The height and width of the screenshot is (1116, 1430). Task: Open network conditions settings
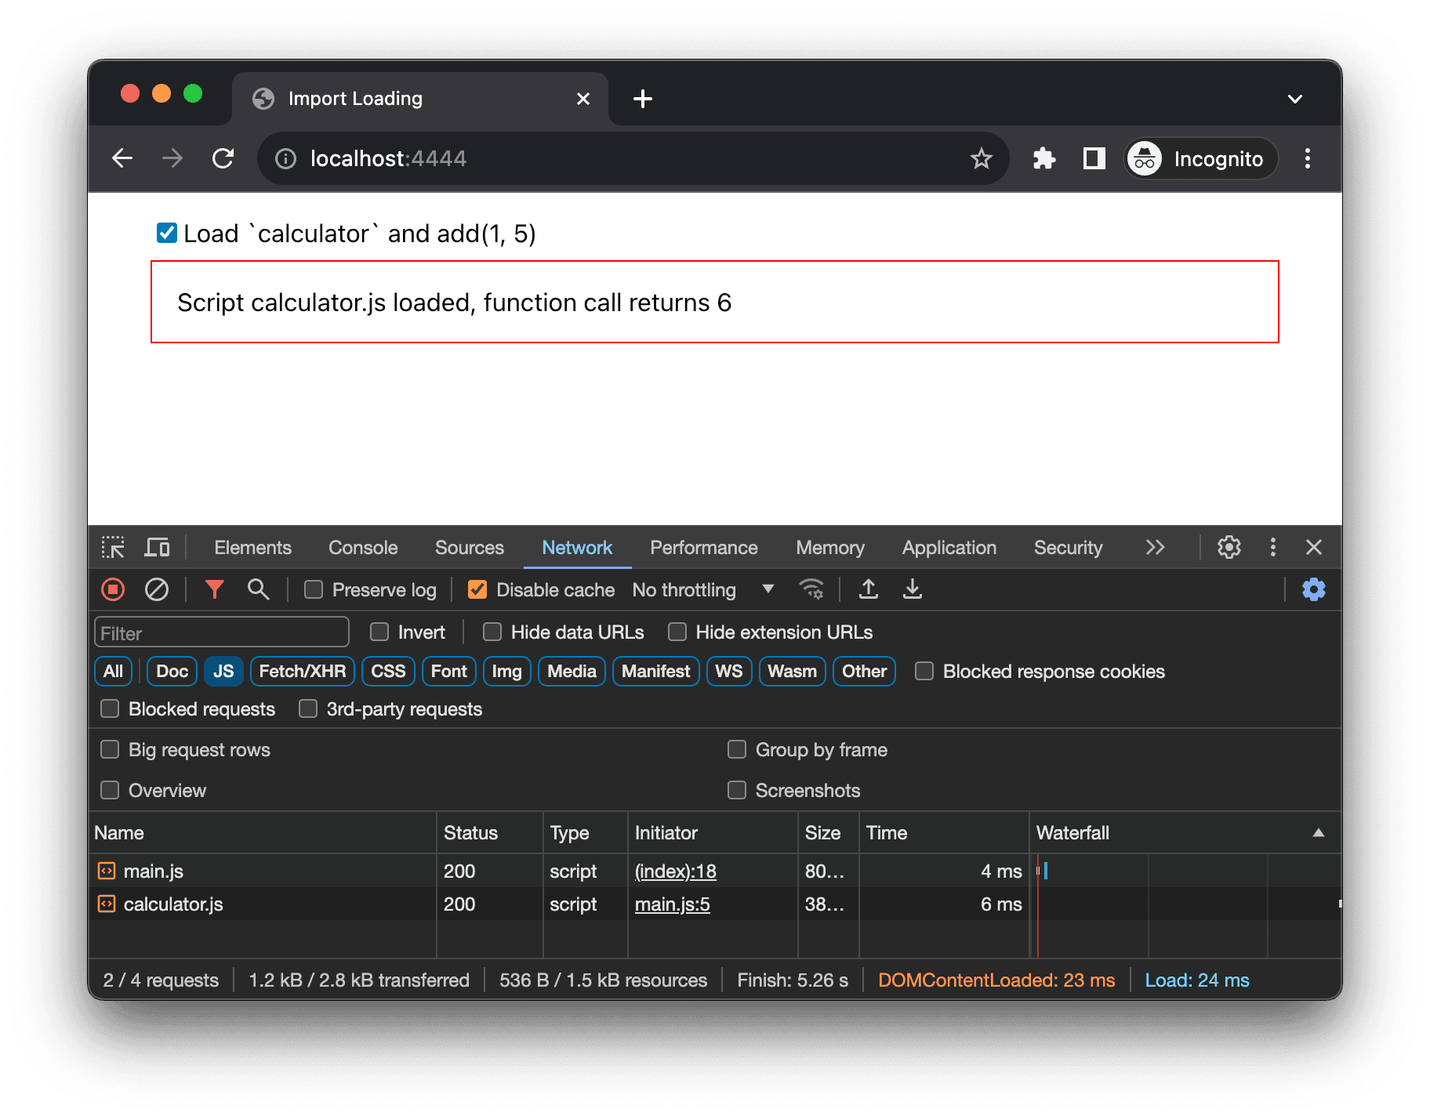(x=812, y=589)
